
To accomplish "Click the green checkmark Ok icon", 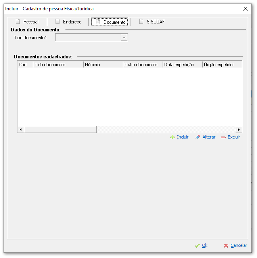I will [x=198, y=246].
